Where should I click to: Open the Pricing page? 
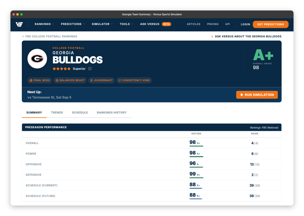(x=213, y=24)
